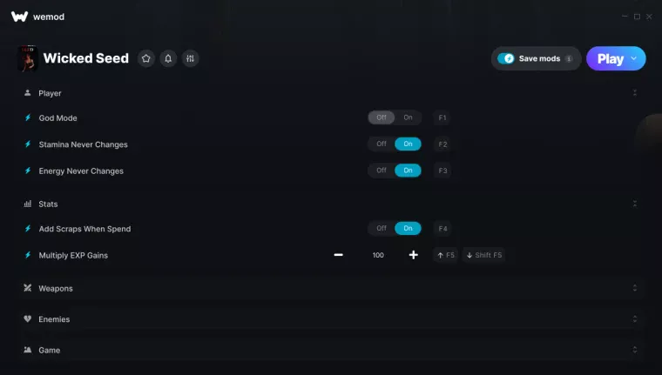662x375 pixels.
Task: Click the notification bell icon
Action: [x=168, y=58]
